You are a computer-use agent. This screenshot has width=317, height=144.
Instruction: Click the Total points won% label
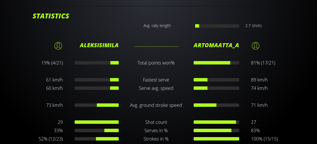[156, 63]
